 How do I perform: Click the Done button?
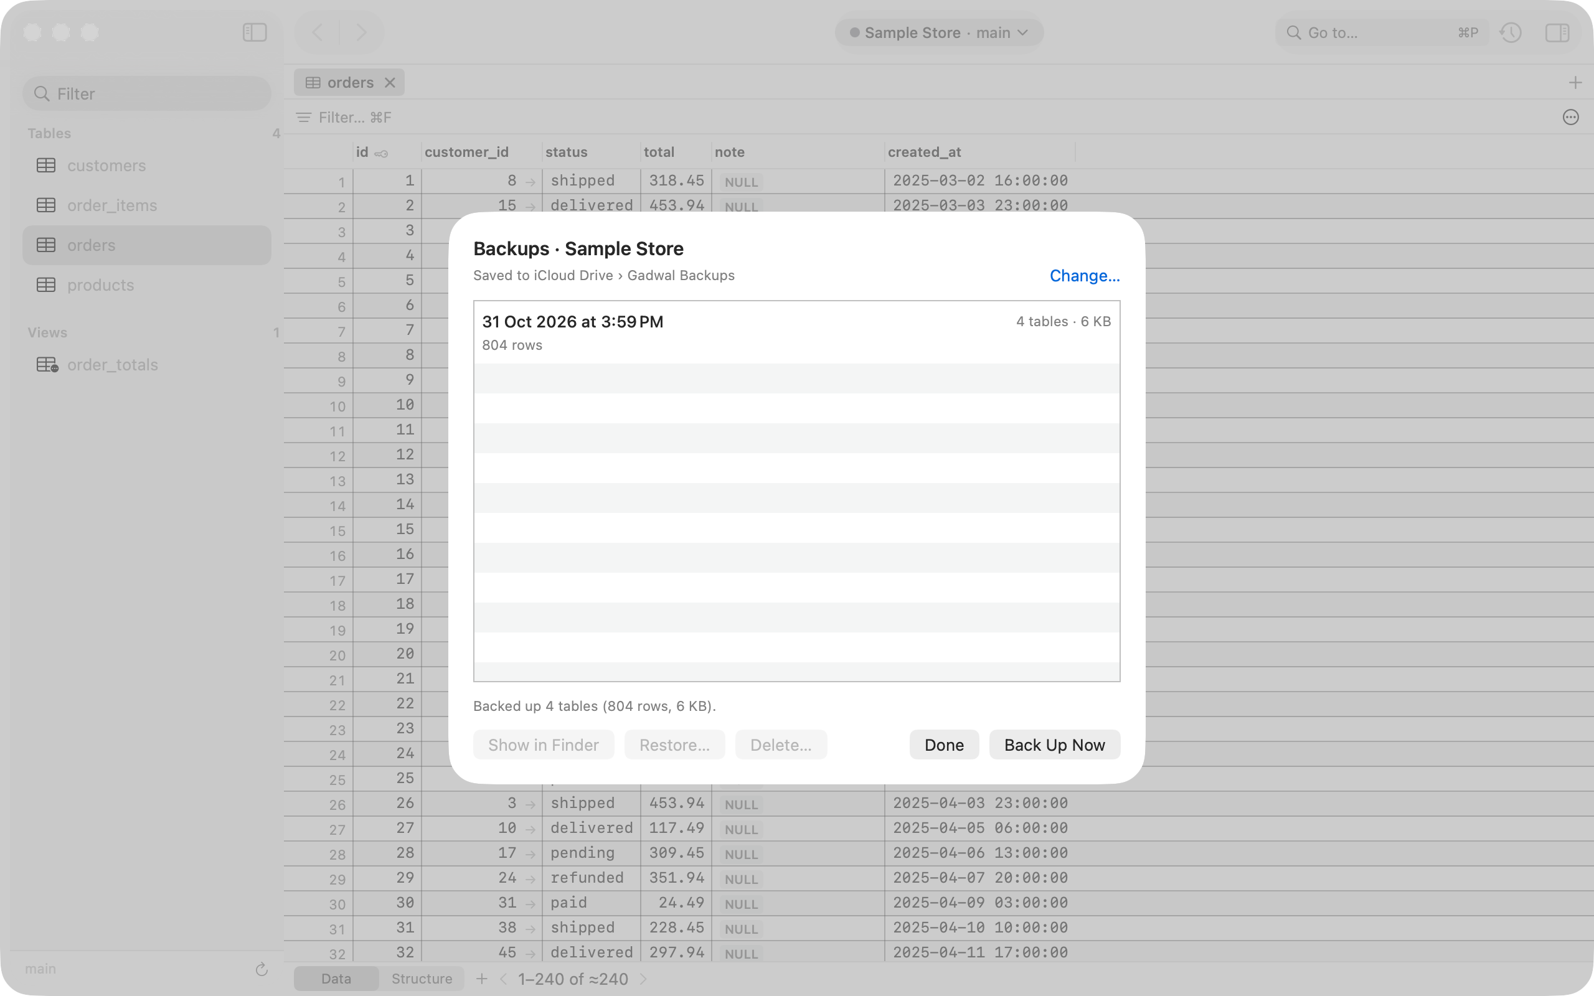[x=944, y=745]
